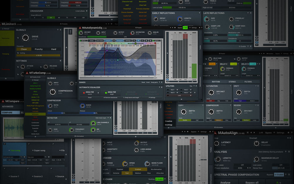The height and width of the screenshot is (184, 294).
Task: Click the MLimiterX Globals help icon
Action: tap(58, 30)
